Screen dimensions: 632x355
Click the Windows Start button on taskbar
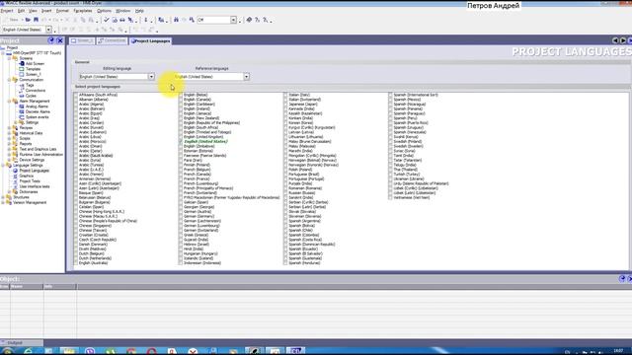tap(7, 351)
